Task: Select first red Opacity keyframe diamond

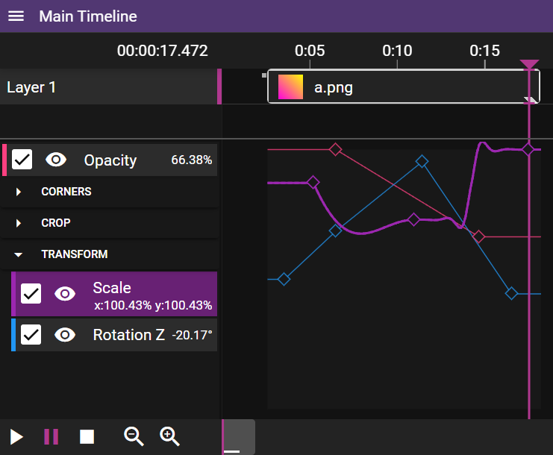Action: pos(335,149)
